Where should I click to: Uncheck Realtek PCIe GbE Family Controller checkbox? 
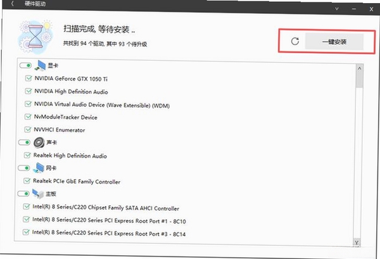[27, 180]
